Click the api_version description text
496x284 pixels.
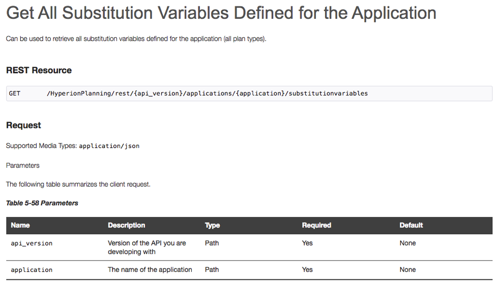pyautogui.click(x=147, y=247)
